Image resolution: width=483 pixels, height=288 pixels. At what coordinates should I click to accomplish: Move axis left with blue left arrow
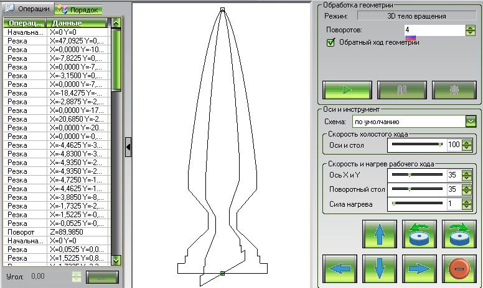(x=340, y=269)
